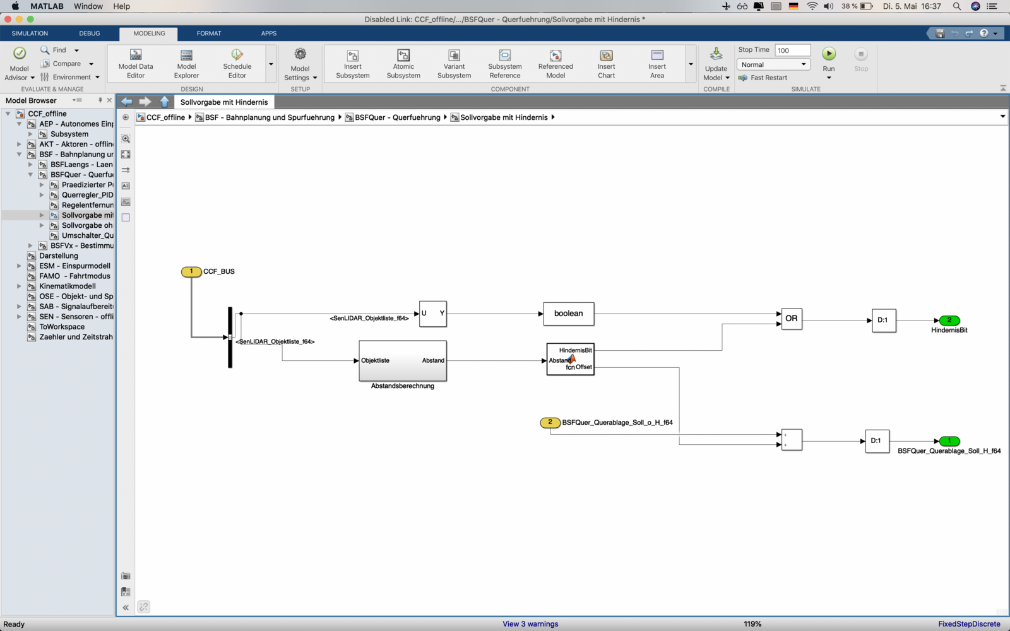Select Darstellung in the Model Browser
The image size is (1010, 631).
tap(59, 256)
